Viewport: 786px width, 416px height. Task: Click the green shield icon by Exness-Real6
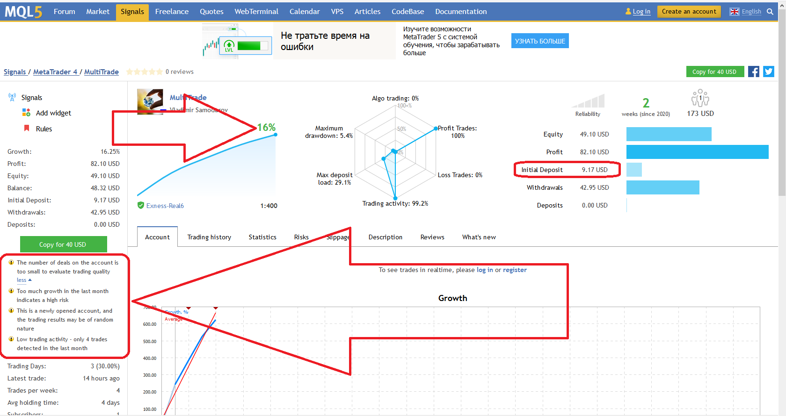[x=140, y=205]
